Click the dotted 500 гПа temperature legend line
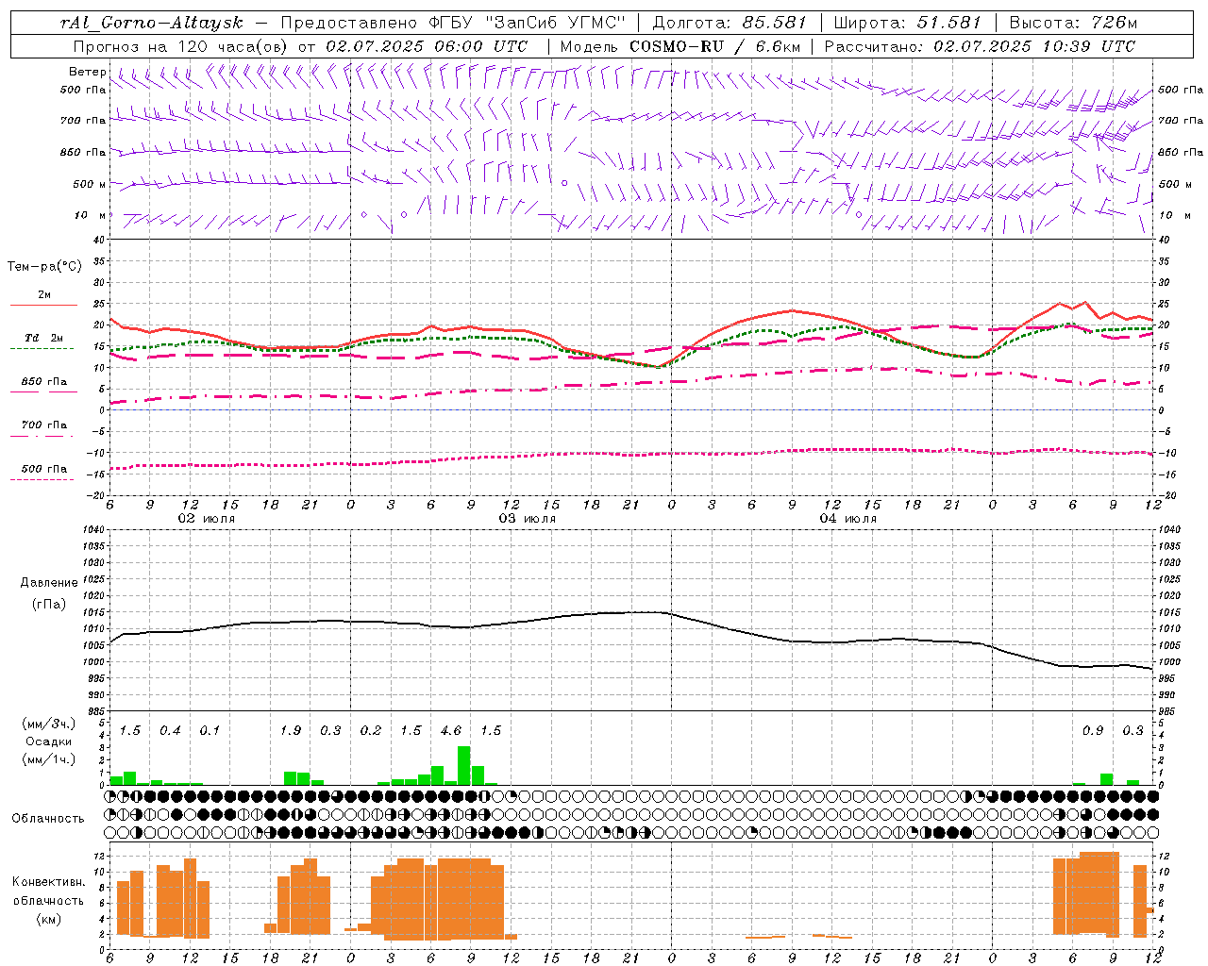Image resolution: width=1208 pixels, height=966 pixels. [42, 480]
